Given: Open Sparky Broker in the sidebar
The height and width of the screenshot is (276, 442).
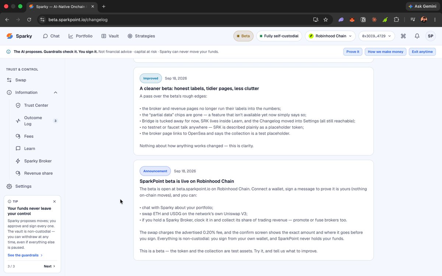Looking at the screenshot, I should tap(36, 161).
